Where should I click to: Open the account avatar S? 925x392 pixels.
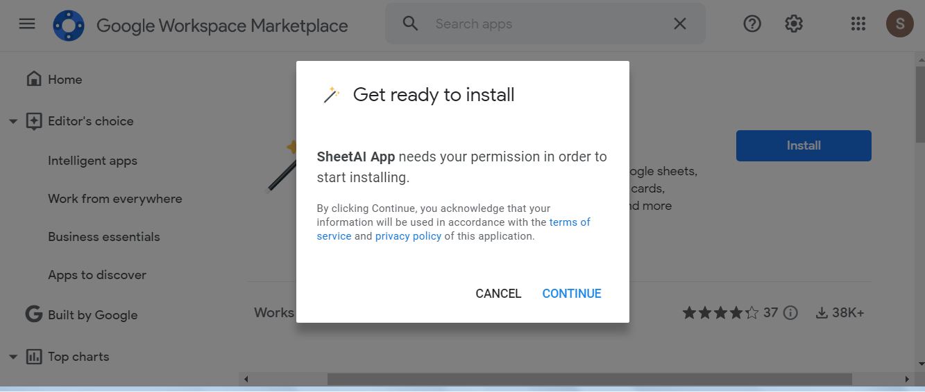coord(900,24)
